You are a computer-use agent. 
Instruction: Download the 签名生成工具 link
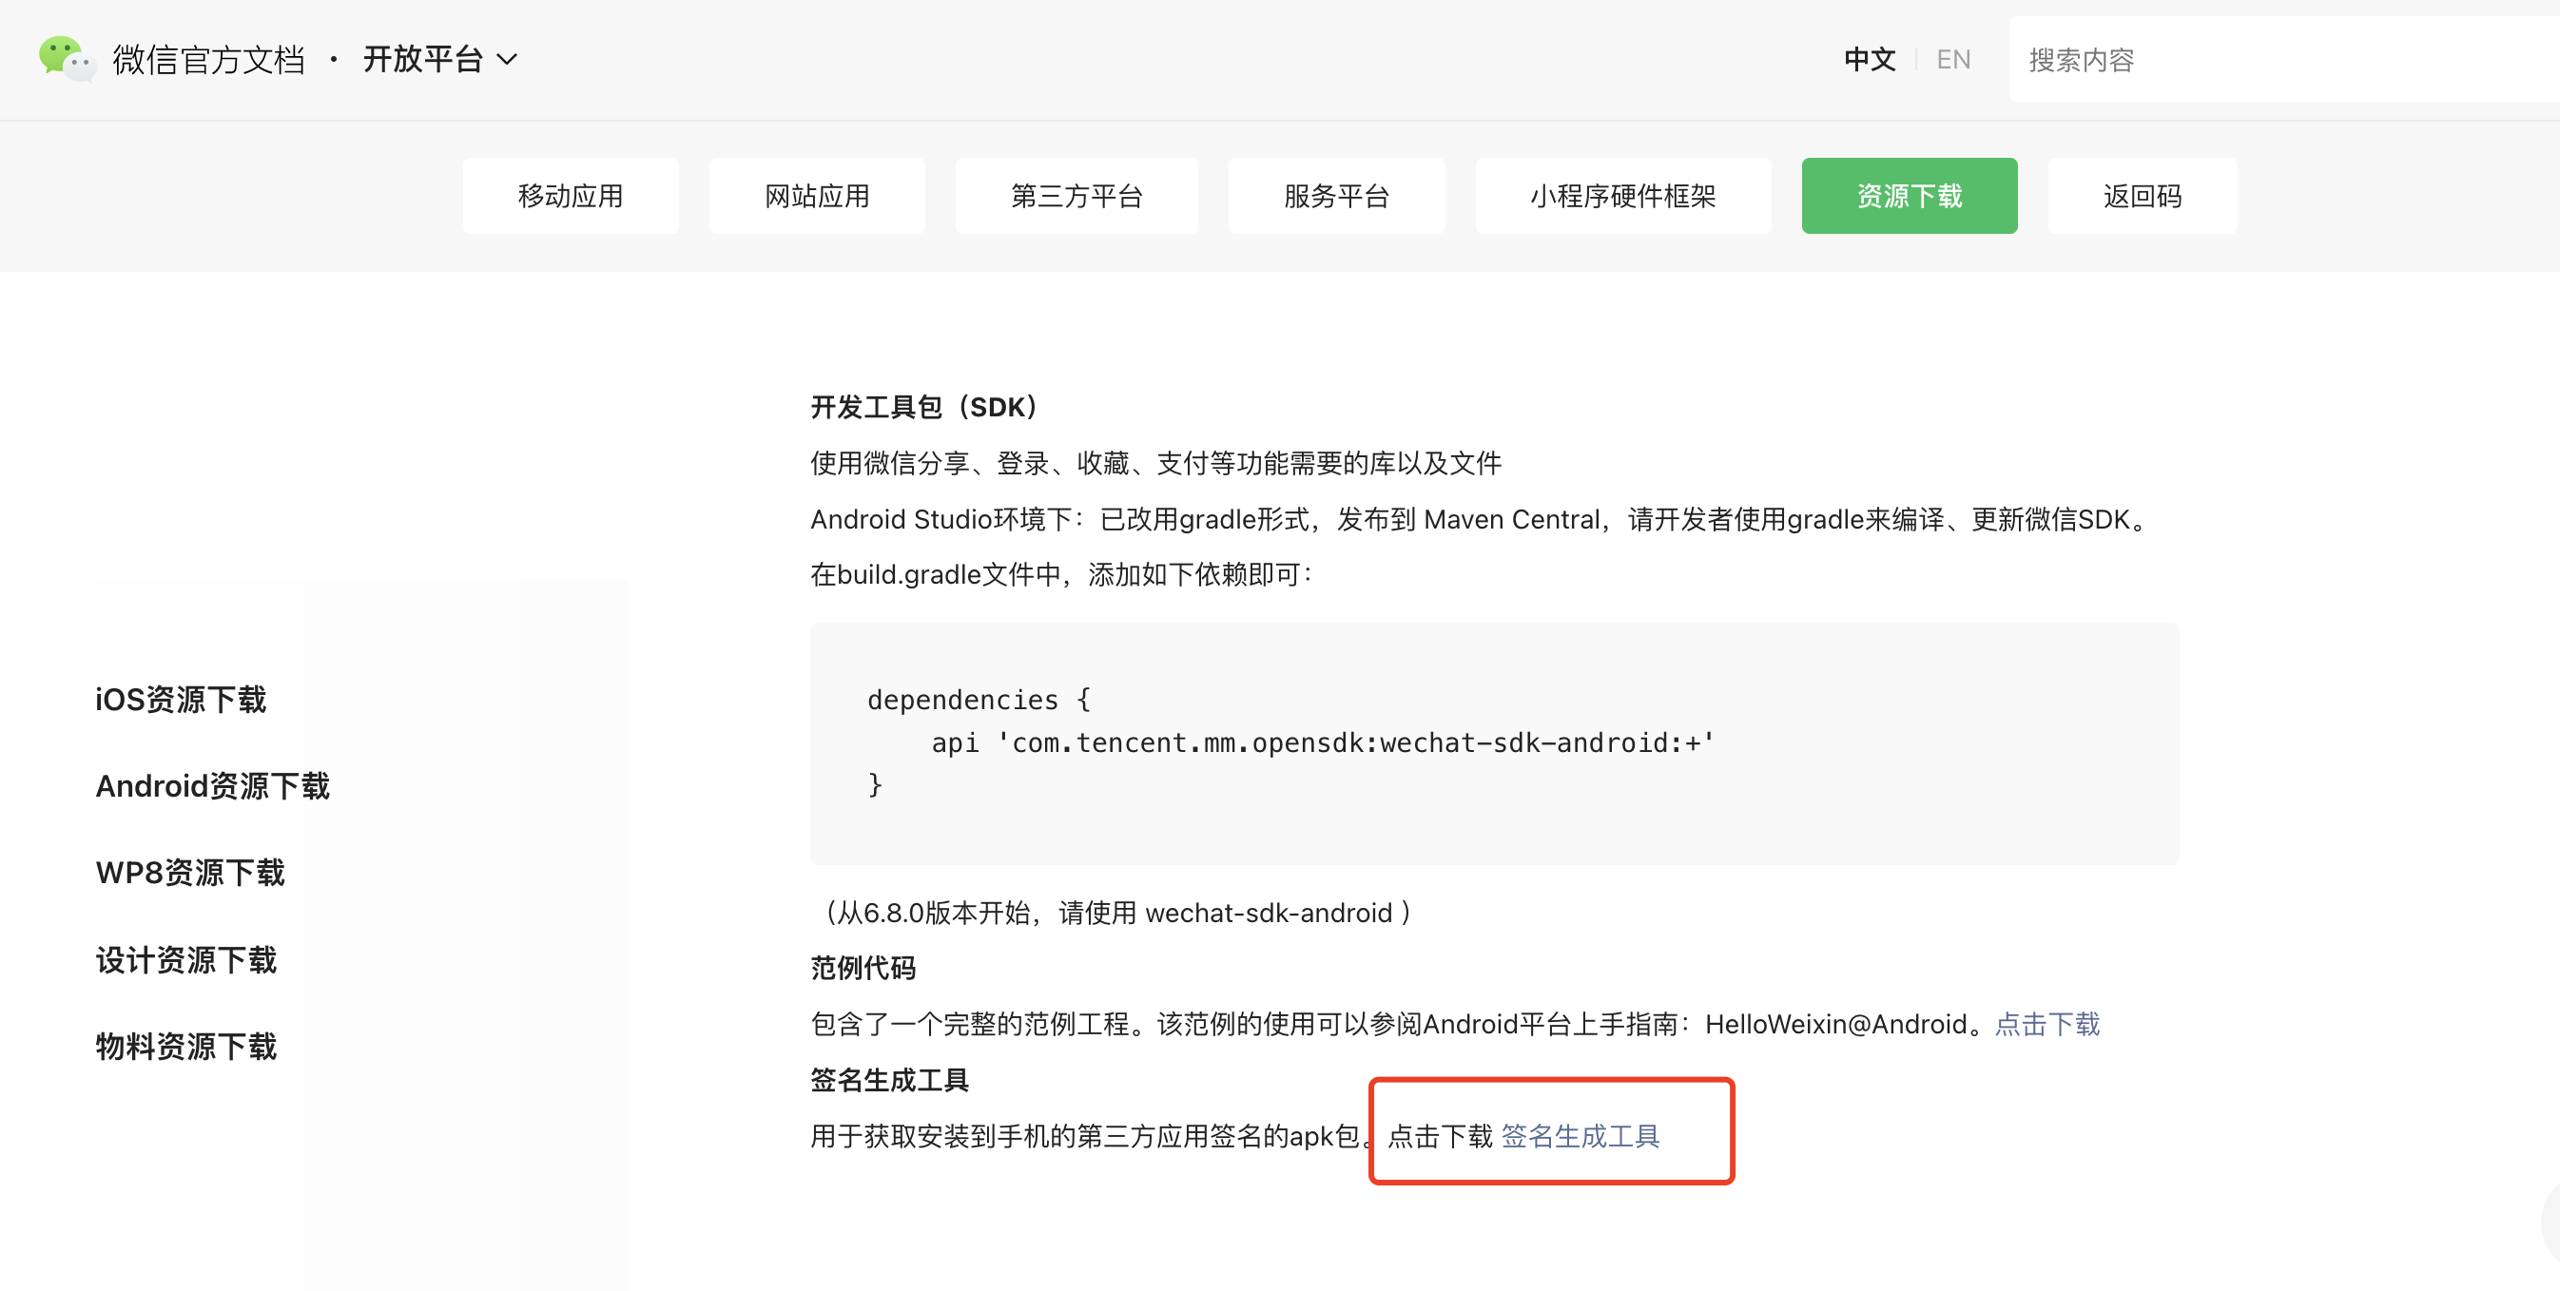[1581, 1136]
